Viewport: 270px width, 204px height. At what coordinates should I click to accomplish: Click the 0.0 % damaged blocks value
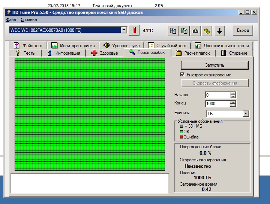click(x=205, y=153)
